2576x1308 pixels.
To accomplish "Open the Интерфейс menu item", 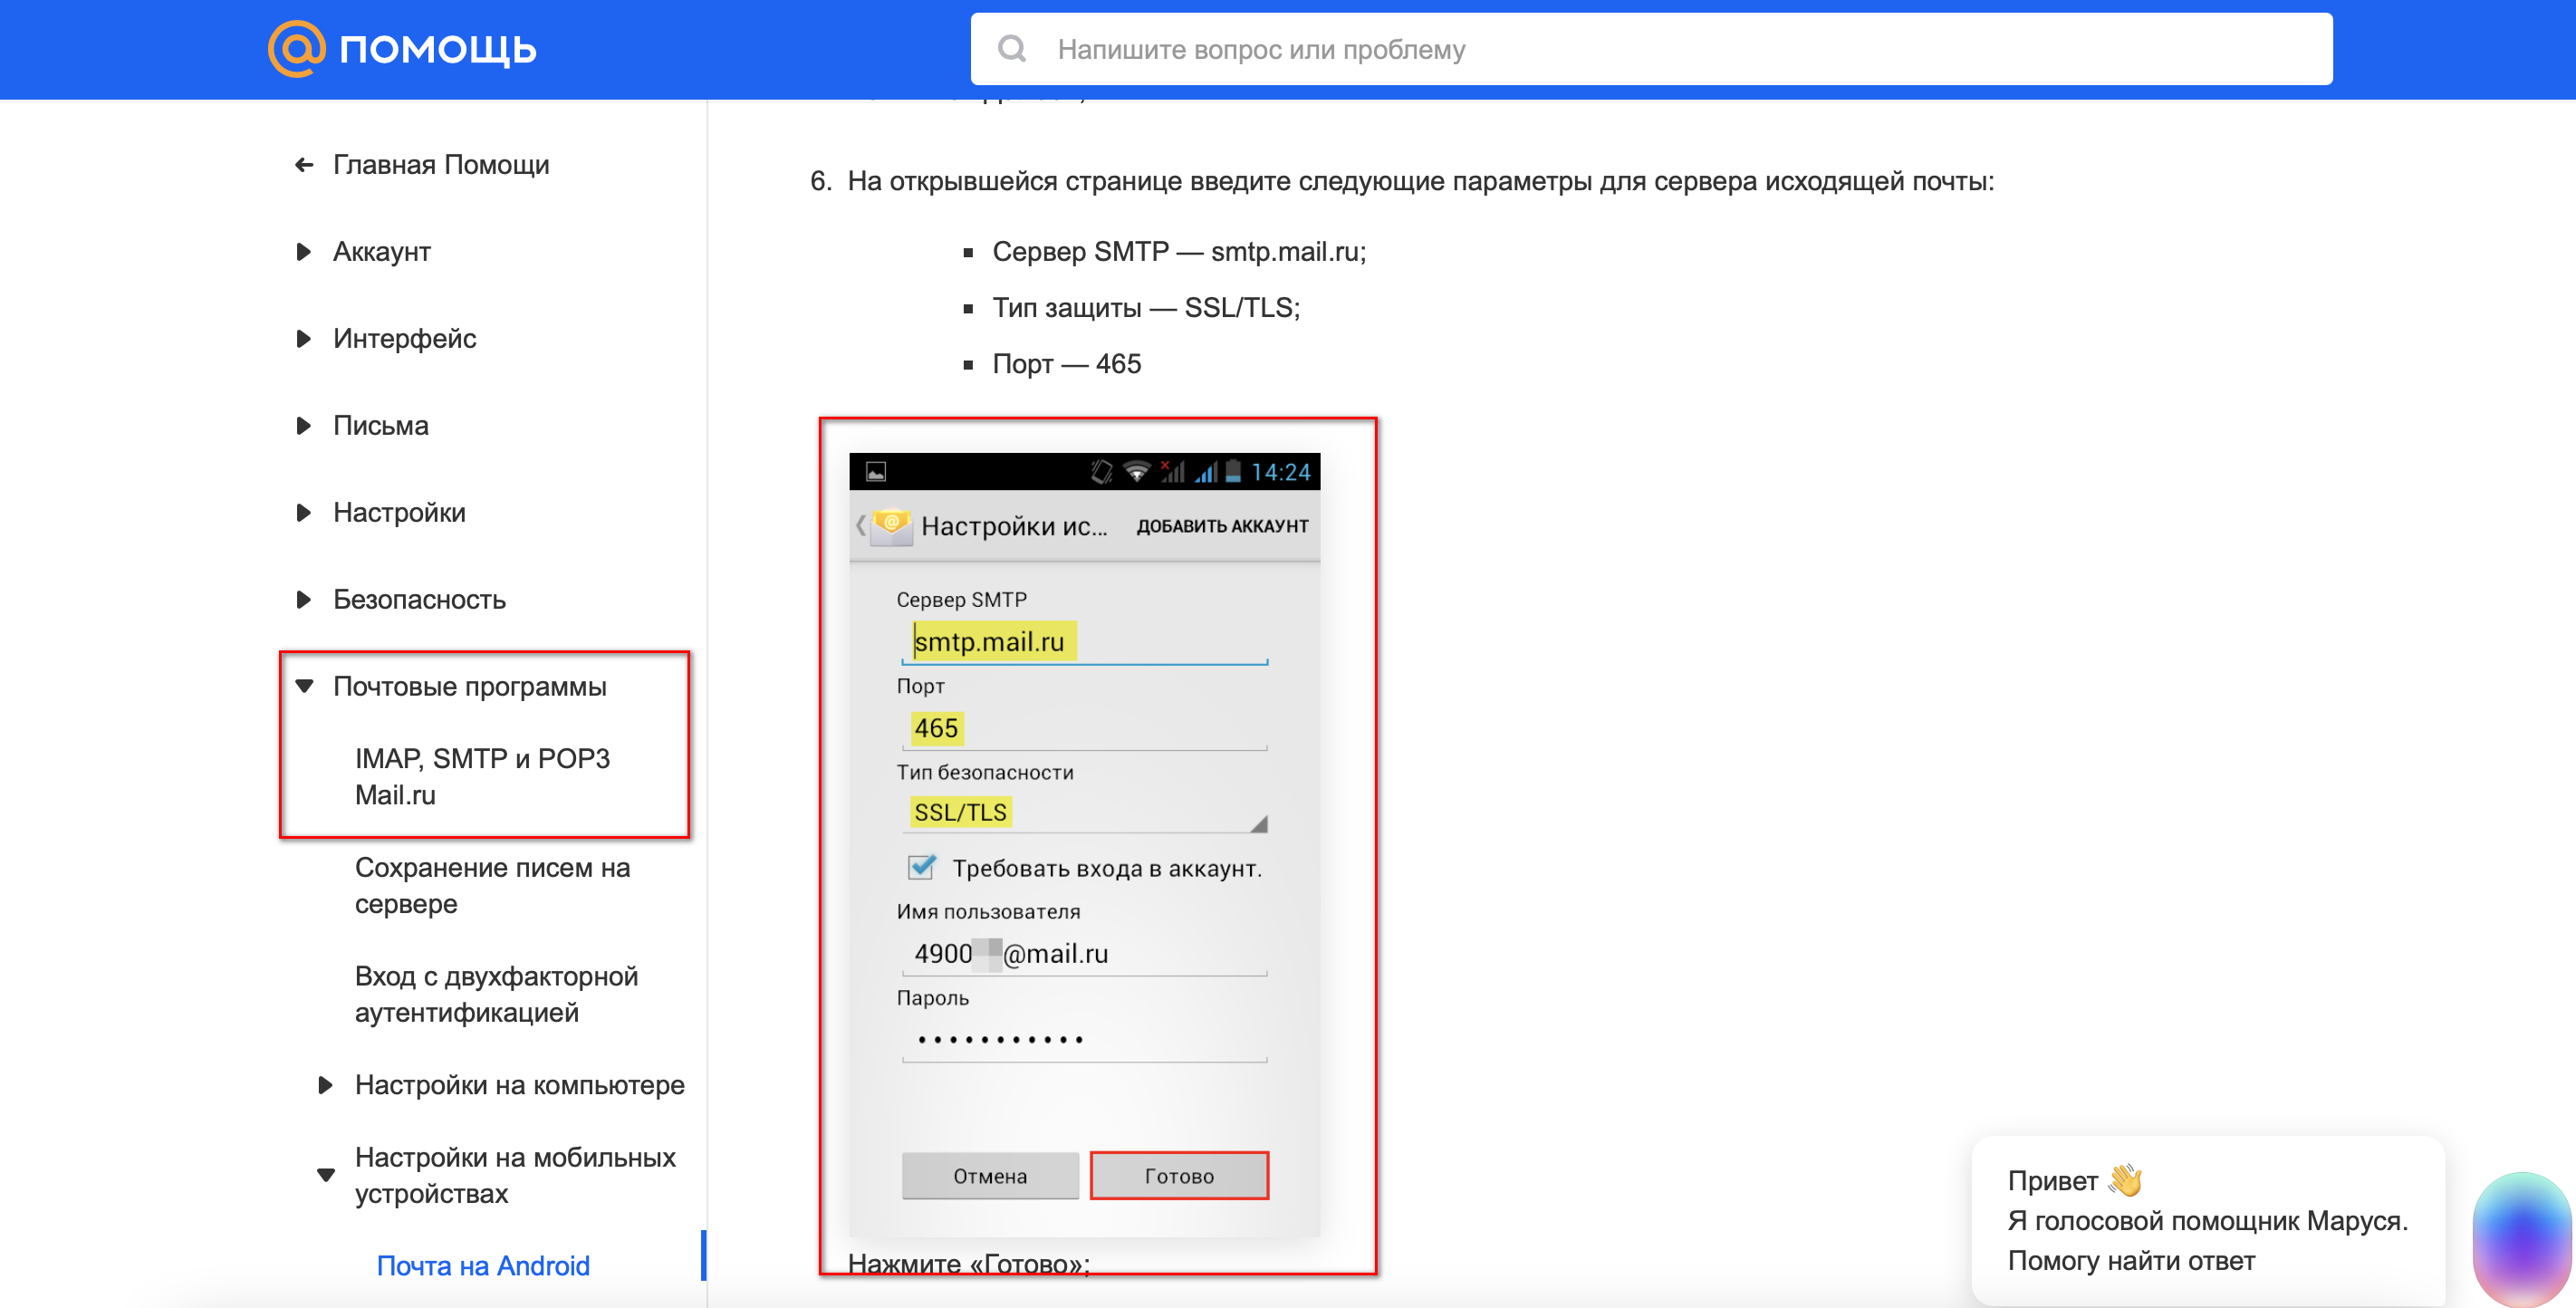I will click(405, 339).
